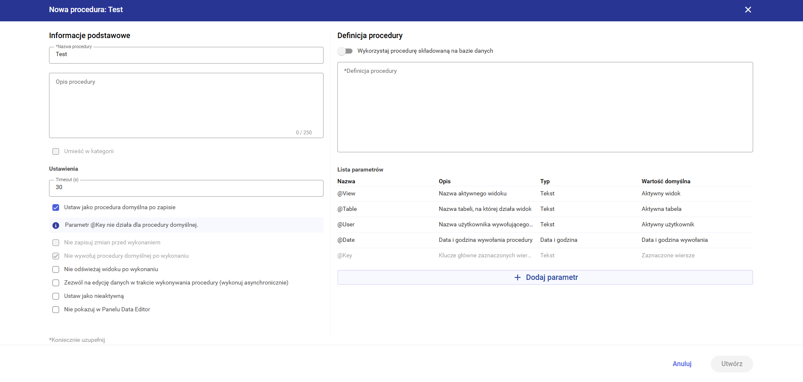Click the plus icon in Dodaj parametr
The height and width of the screenshot is (382, 803).
coord(517,278)
